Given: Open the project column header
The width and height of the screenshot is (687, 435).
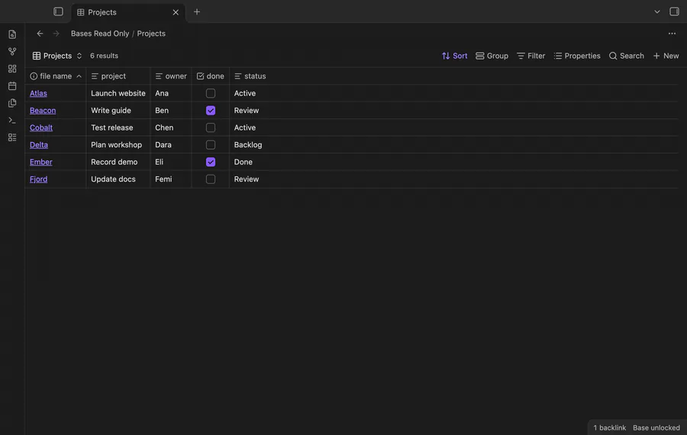Looking at the screenshot, I should click(118, 76).
